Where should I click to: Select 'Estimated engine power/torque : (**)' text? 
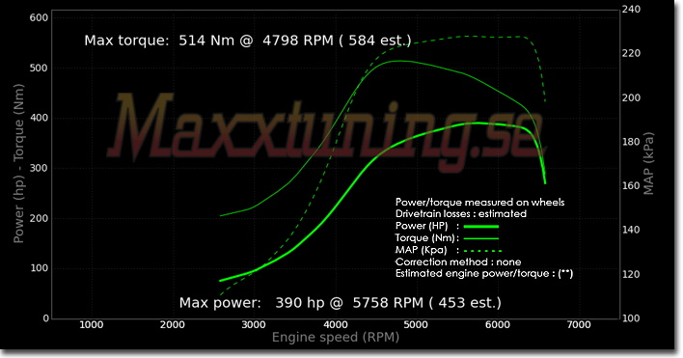pos(484,273)
